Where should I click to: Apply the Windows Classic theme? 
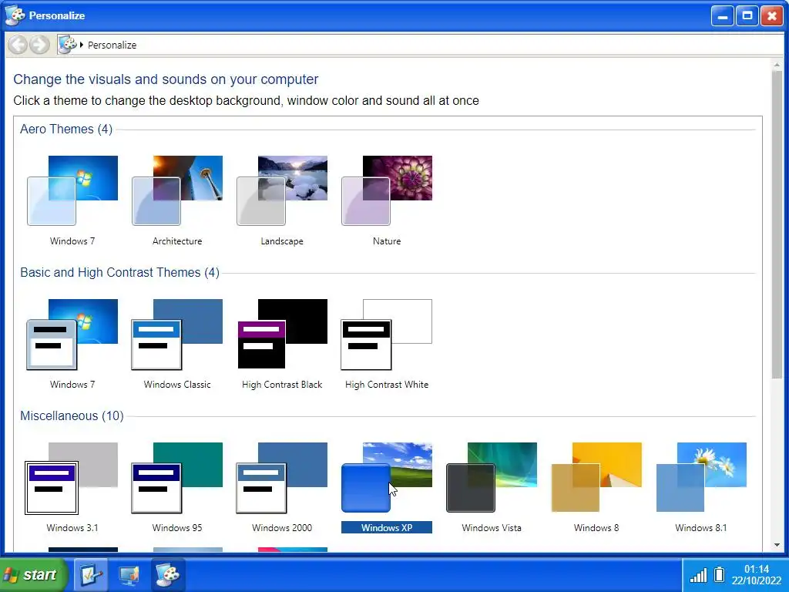[x=177, y=344]
